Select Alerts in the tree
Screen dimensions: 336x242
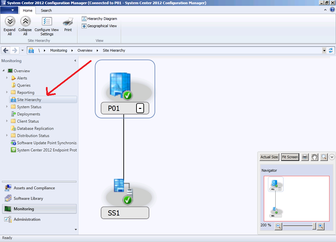[x=22, y=78]
